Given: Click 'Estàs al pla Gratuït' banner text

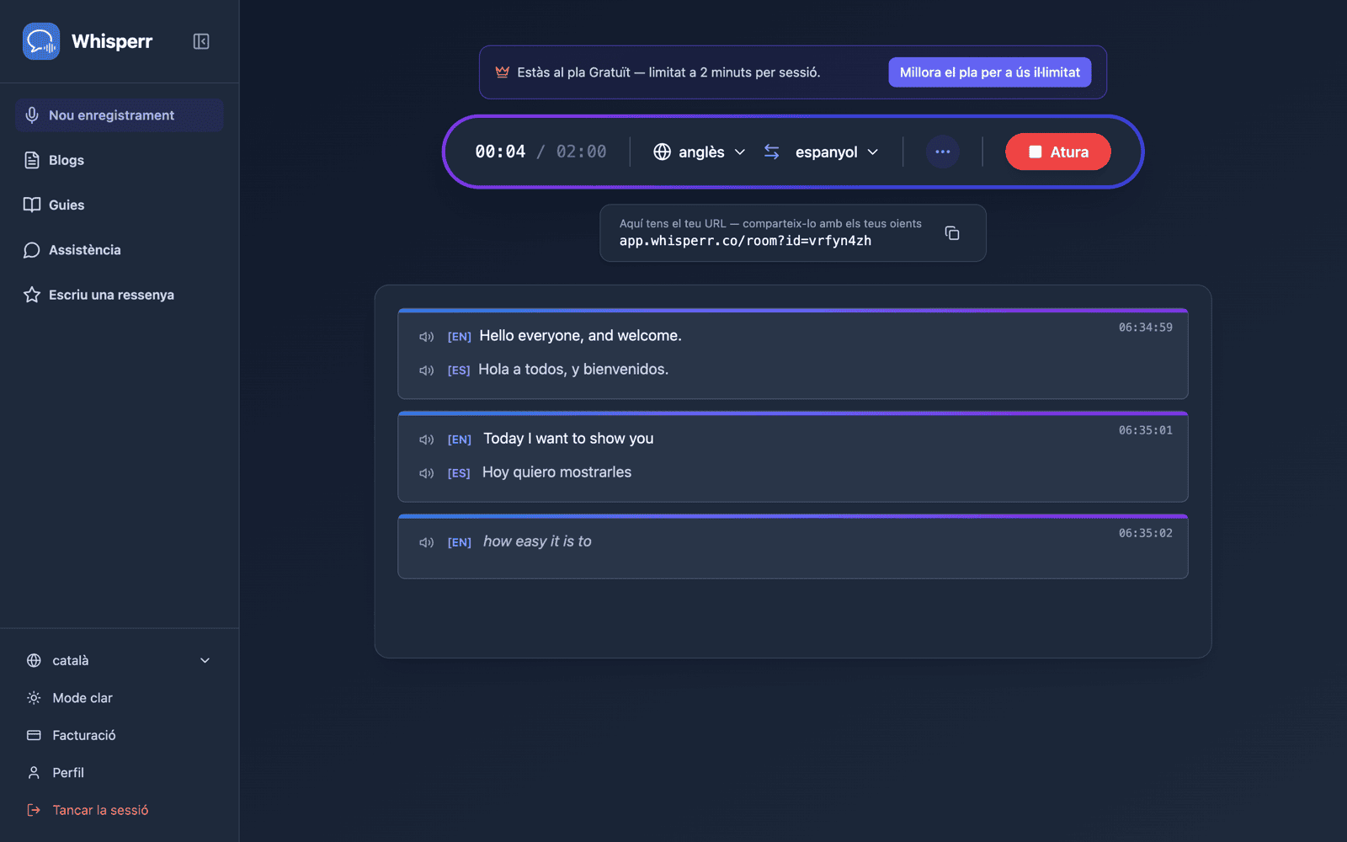Looking at the screenshot, I should point(668,72).
